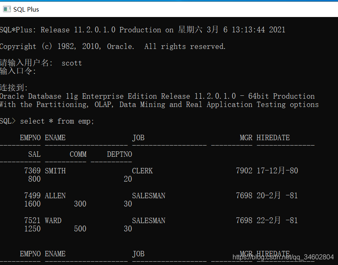The height and width of the screenshot is (265, 338).
Task: Click salary value 1600
Action: tap(32, 204)
